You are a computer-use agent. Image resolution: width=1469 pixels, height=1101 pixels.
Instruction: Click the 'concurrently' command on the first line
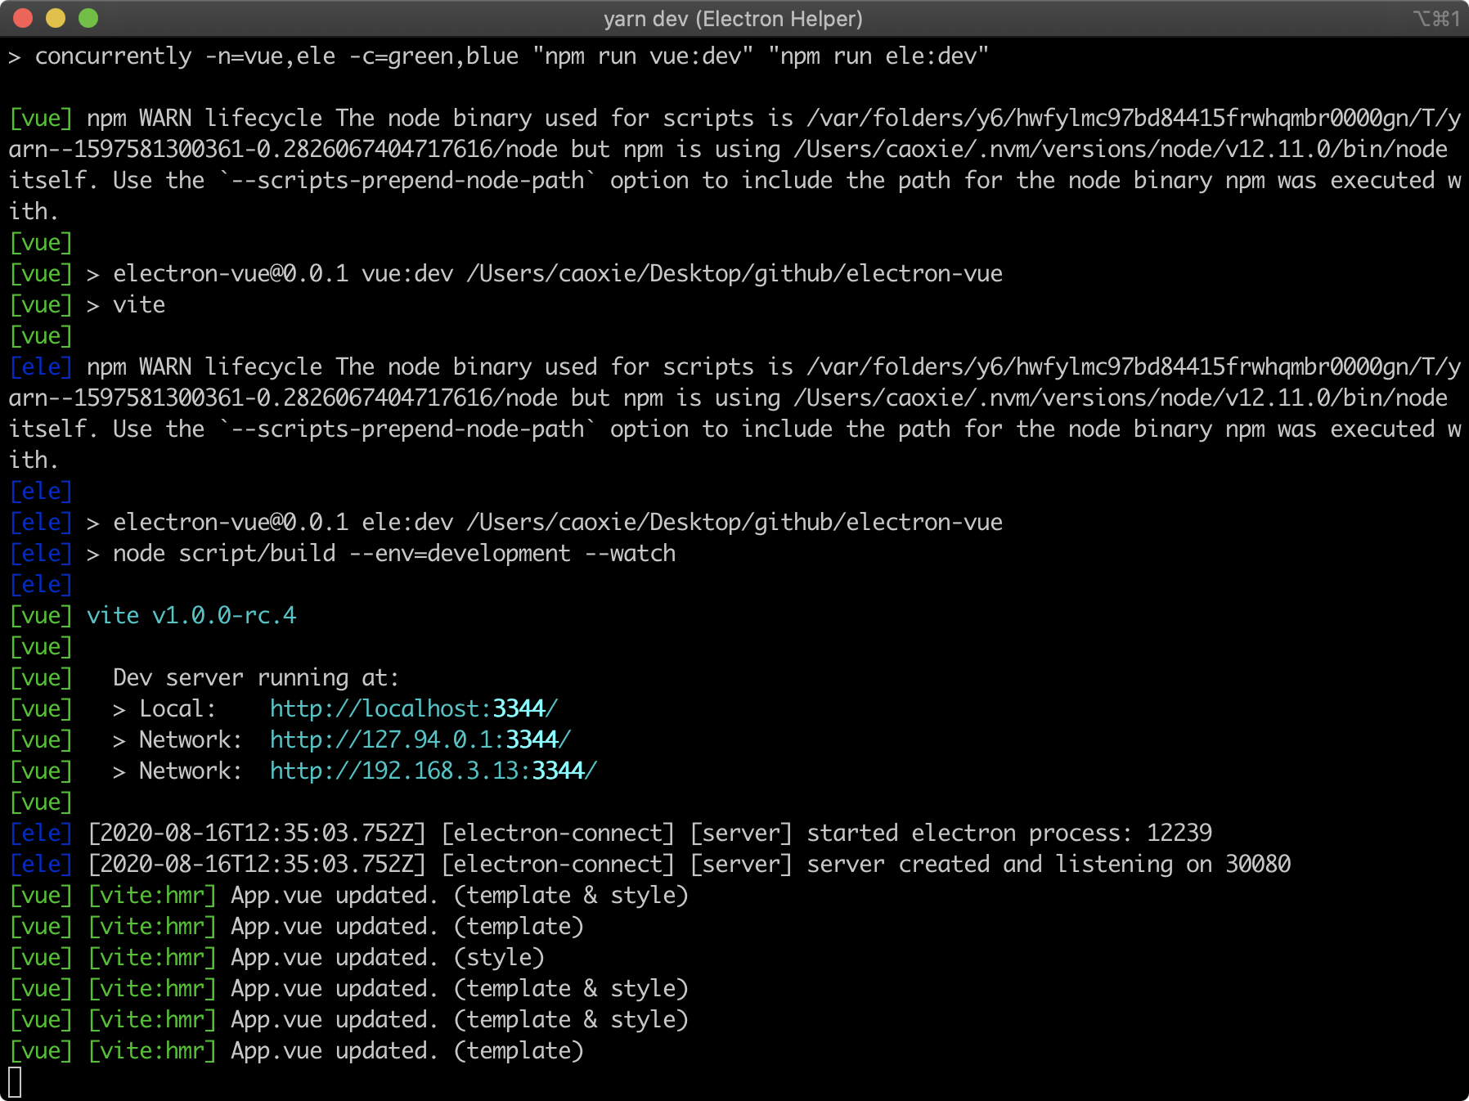tap(113, 56)
